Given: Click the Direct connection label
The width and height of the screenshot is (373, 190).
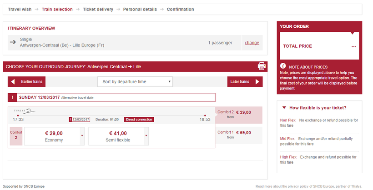Looking at the screenshot, I should tap(139, 120).
